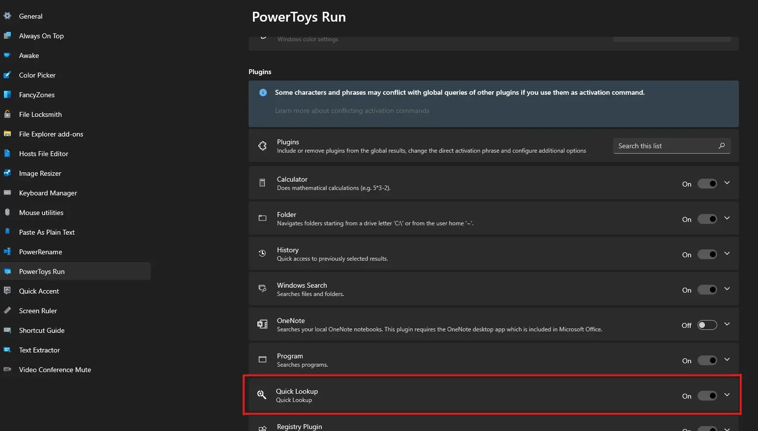This screenshot has width=758, height=431.
Task: Open Learn more about conflicting activation commands
Action: click(352, 111)
